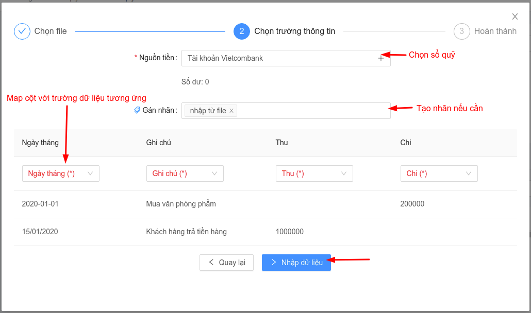This screenshot has width=531, height=313.
Task: Select the Chọn file step label
Action: [51, 31]
